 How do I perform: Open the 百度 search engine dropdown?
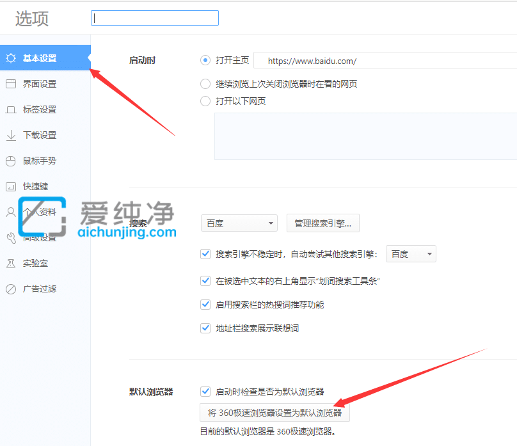pos(239,223)
